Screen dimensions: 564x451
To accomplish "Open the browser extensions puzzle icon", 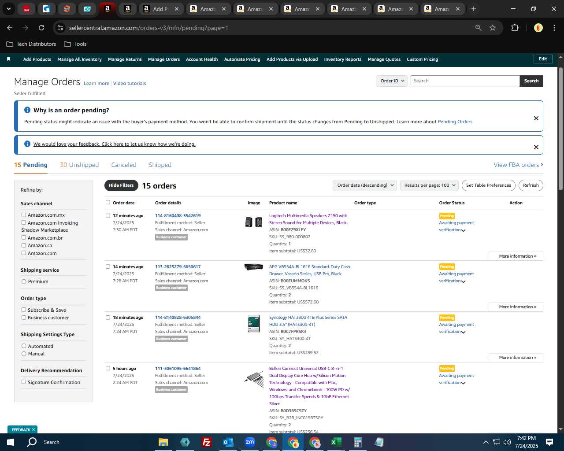I will 515,28.
